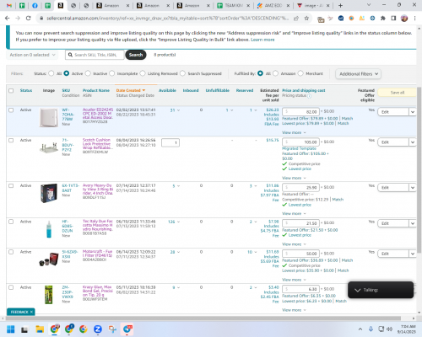The width and height of the screenshot is (422, 337).
Task: Open the browser extensions puzzle icon
Action: (382, 19)
